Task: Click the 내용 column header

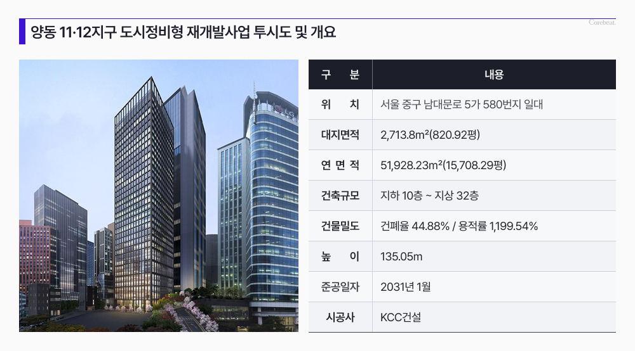Action: point(493,75)
